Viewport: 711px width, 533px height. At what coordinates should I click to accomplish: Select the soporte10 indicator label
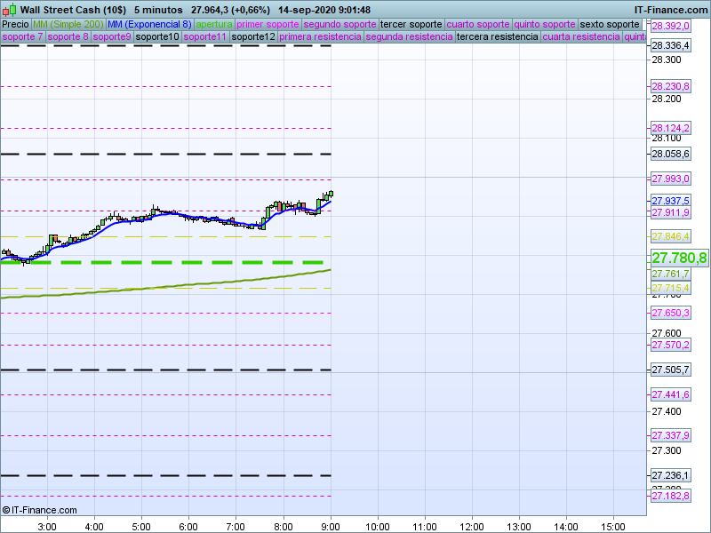point(157,37)
